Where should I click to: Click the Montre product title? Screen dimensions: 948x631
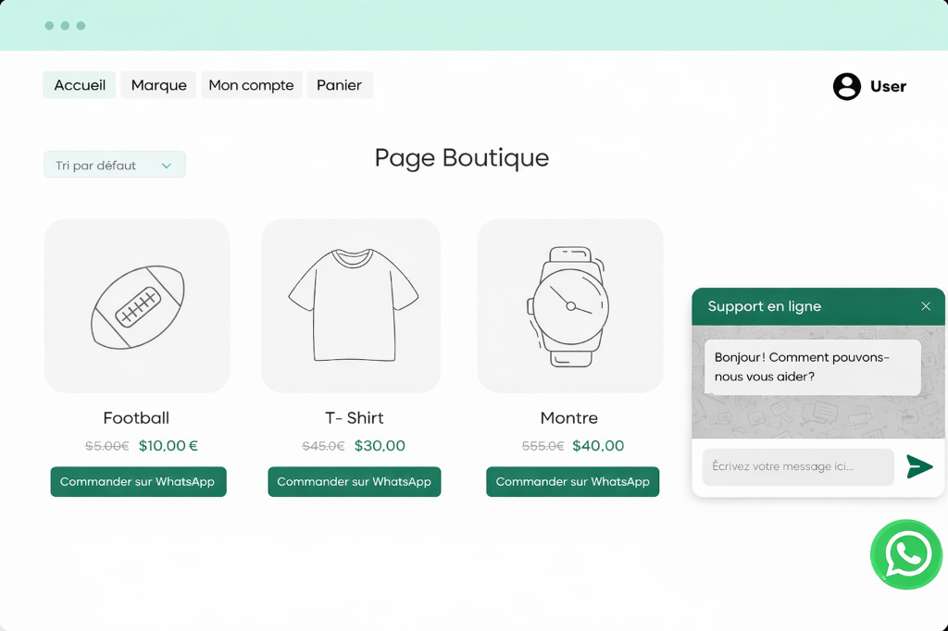(x=568, y=417)
